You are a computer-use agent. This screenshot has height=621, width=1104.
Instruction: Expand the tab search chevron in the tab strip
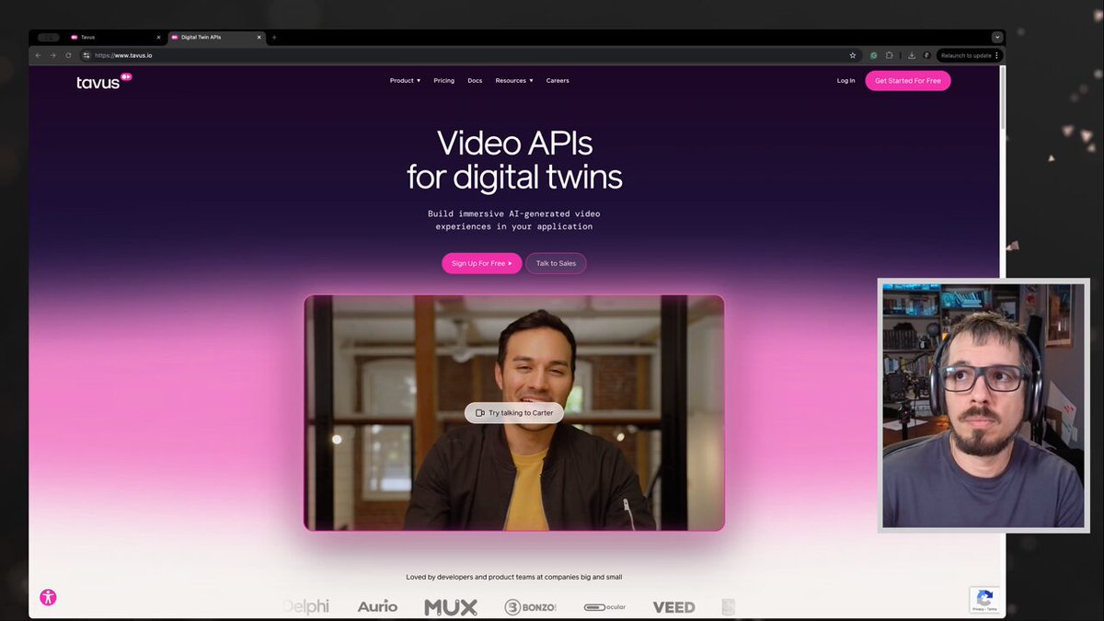click(x=996, y=37)
